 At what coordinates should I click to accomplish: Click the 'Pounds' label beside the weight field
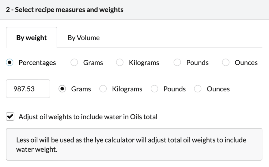point(174,89)
